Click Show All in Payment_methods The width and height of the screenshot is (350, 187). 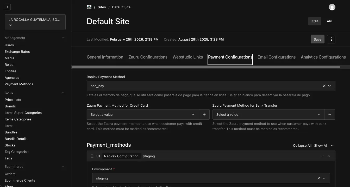(x=321, y=145)
